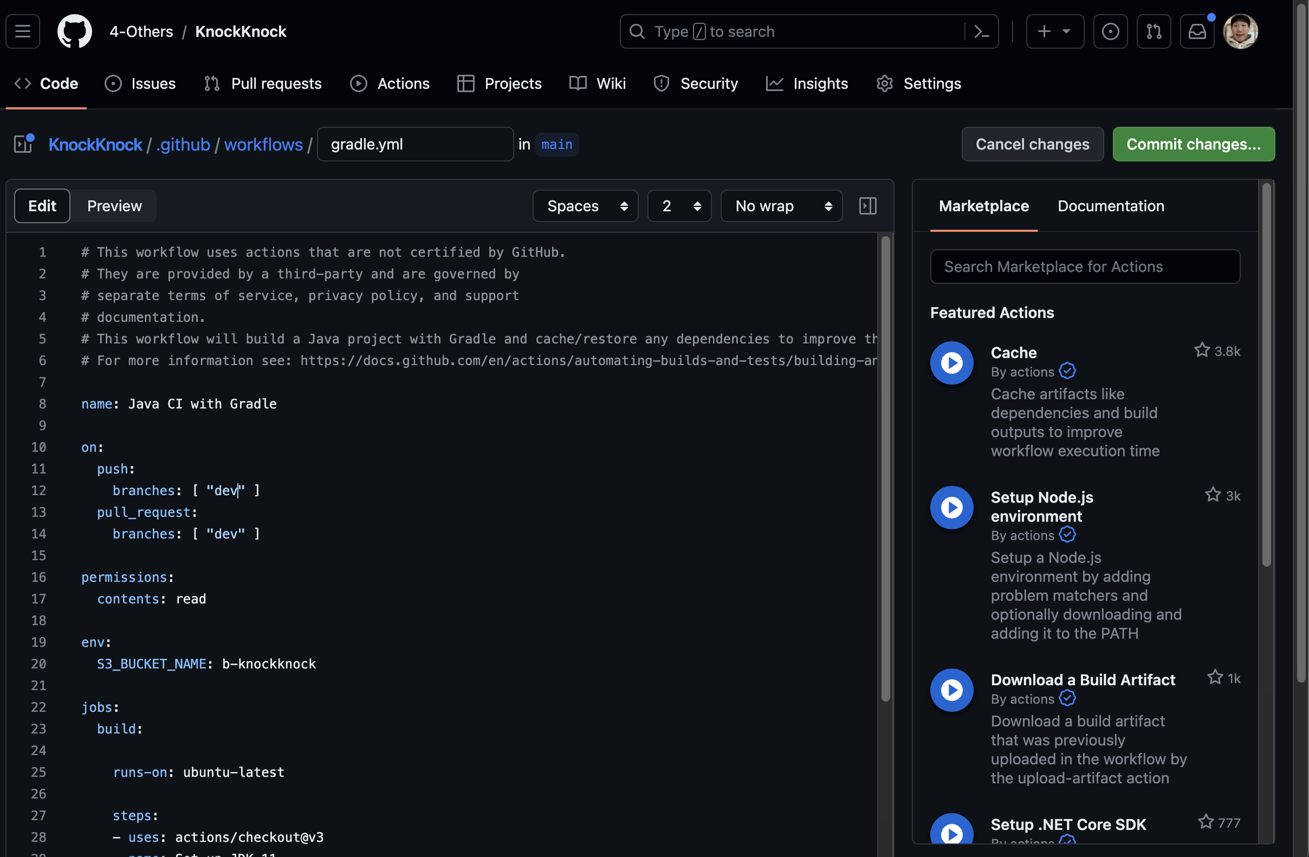
Task: Open the indent size 2 dropdown
Action: [679, 206]
